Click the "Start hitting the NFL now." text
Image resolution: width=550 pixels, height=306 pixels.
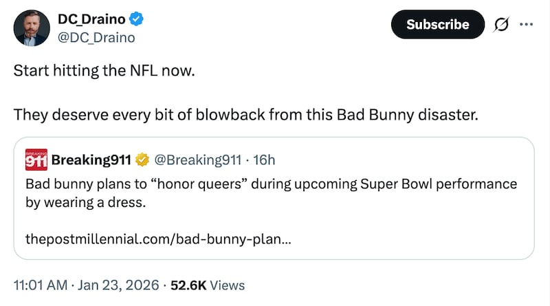pos(104,72)
